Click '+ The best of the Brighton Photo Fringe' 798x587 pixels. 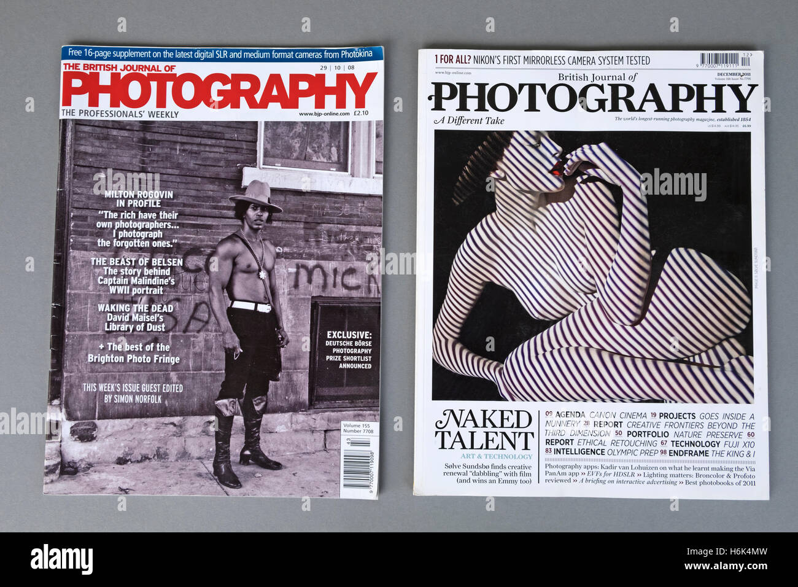(134, 352)
